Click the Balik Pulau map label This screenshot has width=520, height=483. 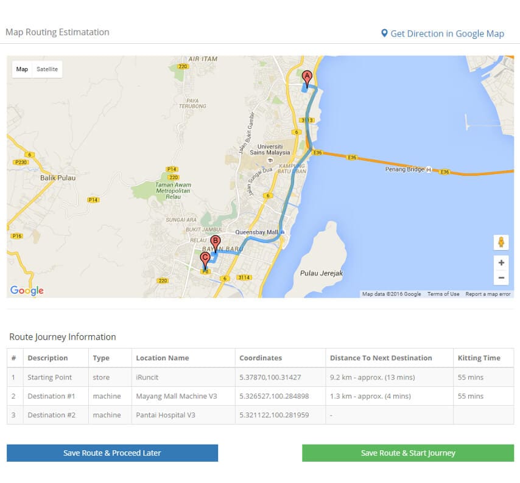(x=58, y=178)
